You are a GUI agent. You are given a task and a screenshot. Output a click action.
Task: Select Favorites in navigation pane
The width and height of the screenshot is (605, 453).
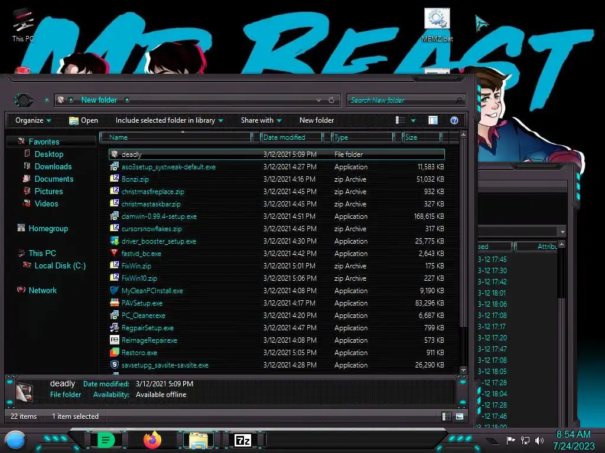click(x=44, y=142)
